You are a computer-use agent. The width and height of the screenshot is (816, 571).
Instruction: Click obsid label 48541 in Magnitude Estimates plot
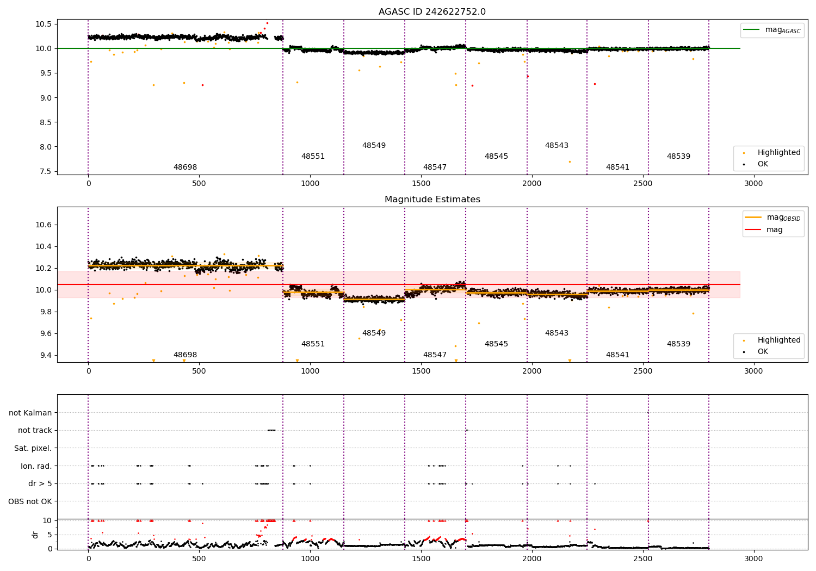[617, 355]
